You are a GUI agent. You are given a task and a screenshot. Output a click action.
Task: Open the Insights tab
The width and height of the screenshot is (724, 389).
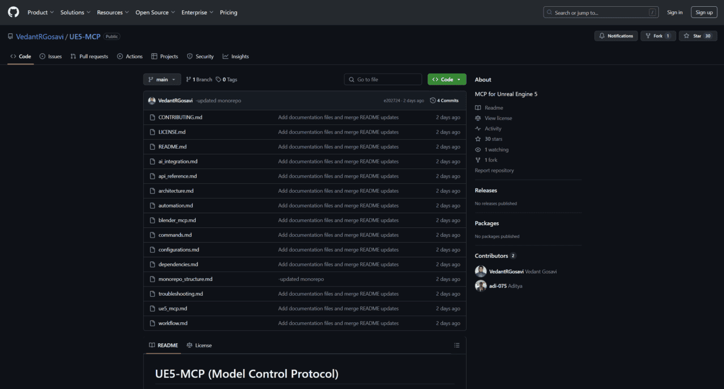pos(235,57)
